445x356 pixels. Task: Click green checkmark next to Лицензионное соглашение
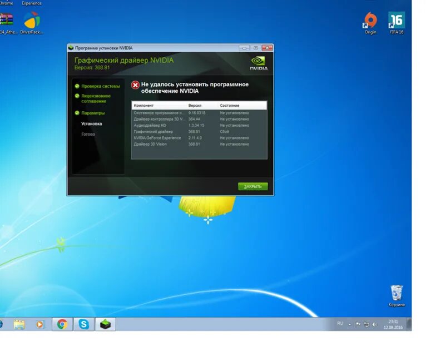pos(77,96)
